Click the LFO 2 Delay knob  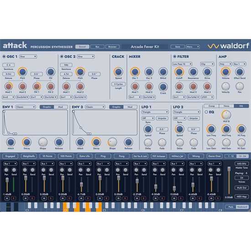(180, 142)
